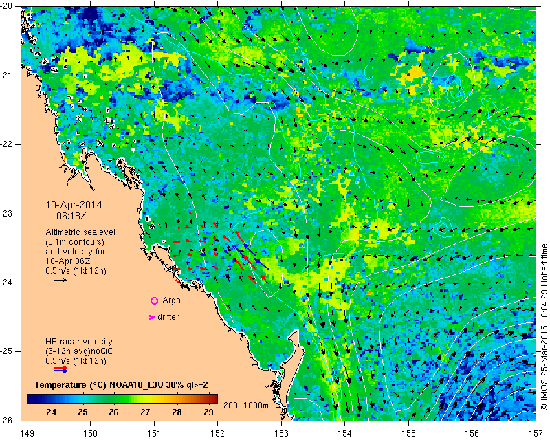The height and width of the screenshot is (440, 550).
Task: Click the longitude axis label '149'
Action: click(x=27, y=434)
